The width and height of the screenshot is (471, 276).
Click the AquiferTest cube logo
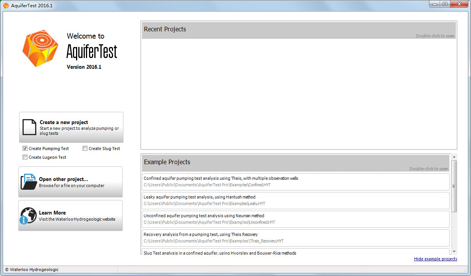(40, 48)
